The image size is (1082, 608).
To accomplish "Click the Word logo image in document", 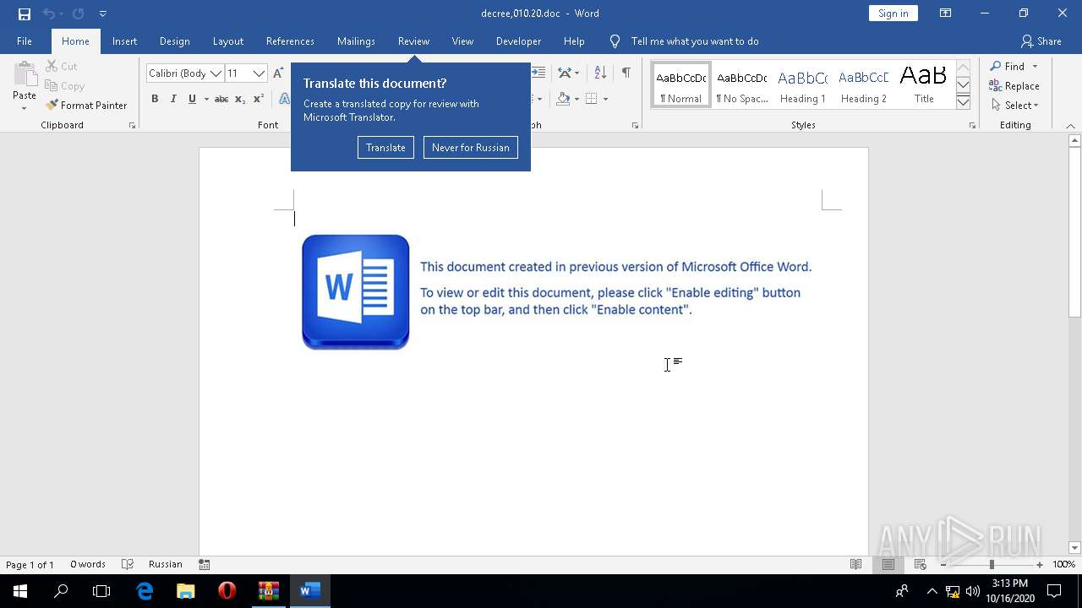I will pyautogui.click(x=356, y=292).
